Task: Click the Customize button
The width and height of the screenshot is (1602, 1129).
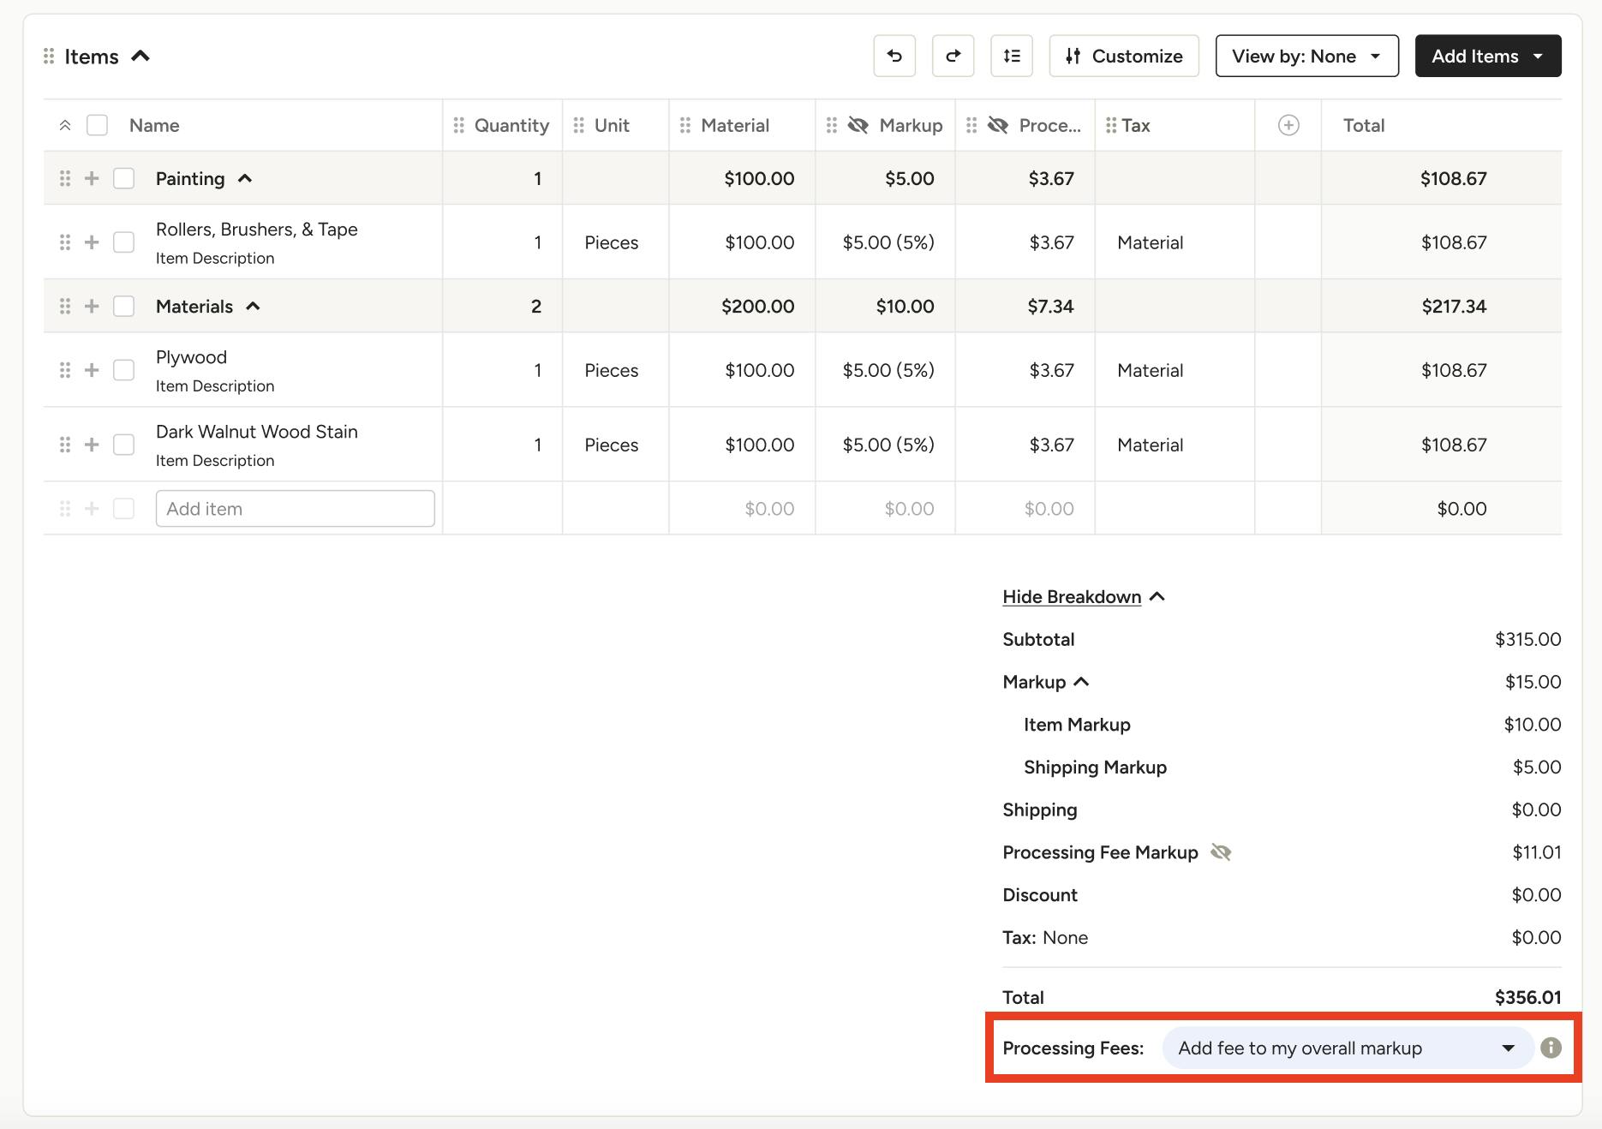Action: pyautogui.click(x=1123, y=56)
